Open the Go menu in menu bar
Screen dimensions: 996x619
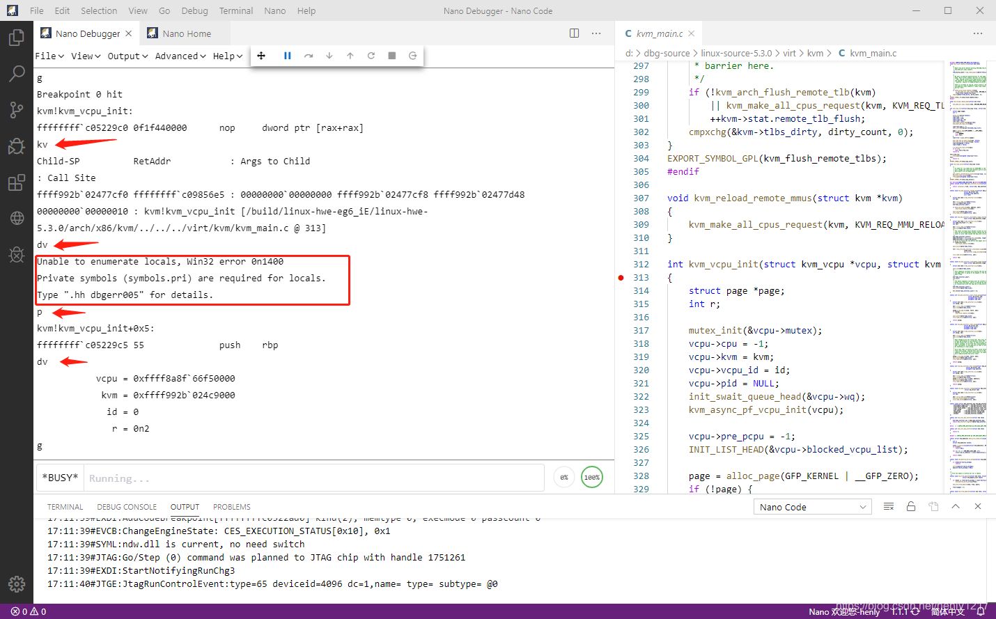(164, 10)
